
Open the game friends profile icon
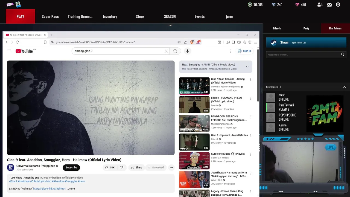(x=320, y=5)
